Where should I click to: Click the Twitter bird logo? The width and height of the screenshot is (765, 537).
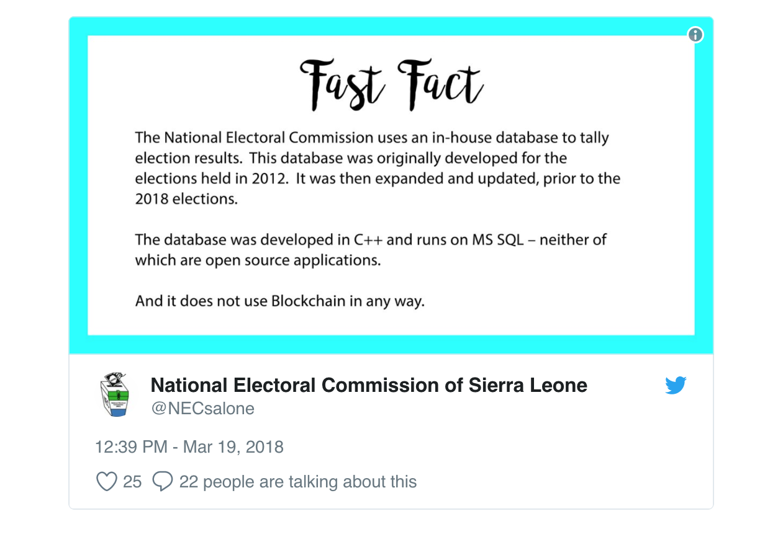click(x=677, y=385)
